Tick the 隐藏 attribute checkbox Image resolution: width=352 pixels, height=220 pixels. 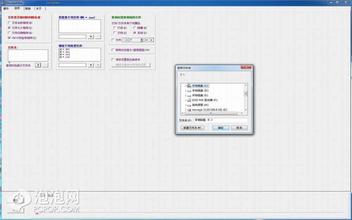click(135, 28)
